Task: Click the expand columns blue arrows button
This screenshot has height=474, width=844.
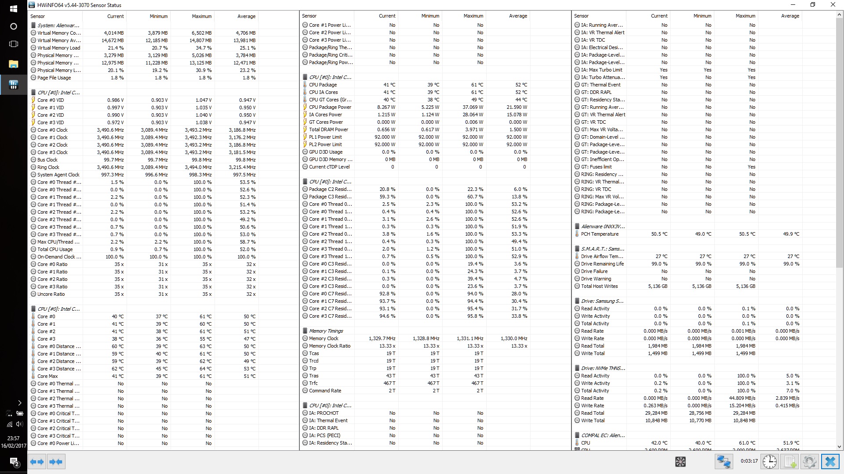Action: click(37, 462)
